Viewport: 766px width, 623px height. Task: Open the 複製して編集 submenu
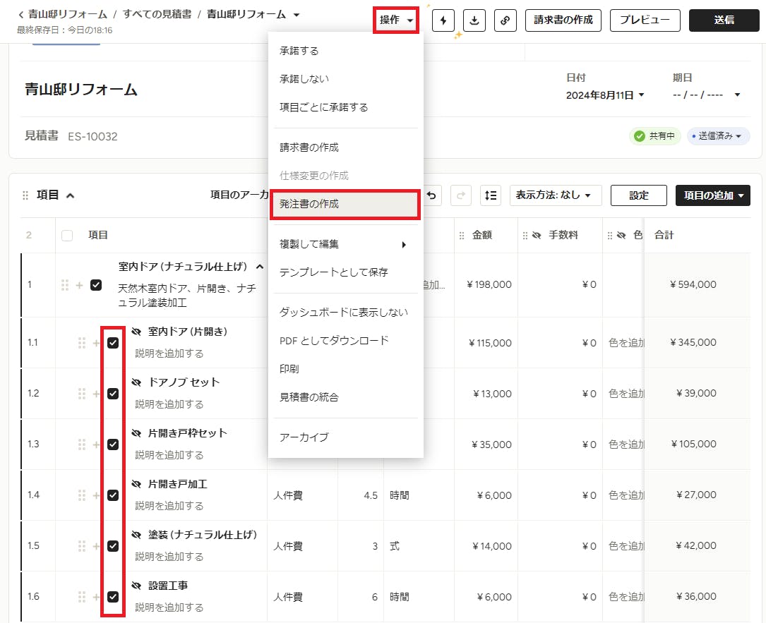point(345,244)
